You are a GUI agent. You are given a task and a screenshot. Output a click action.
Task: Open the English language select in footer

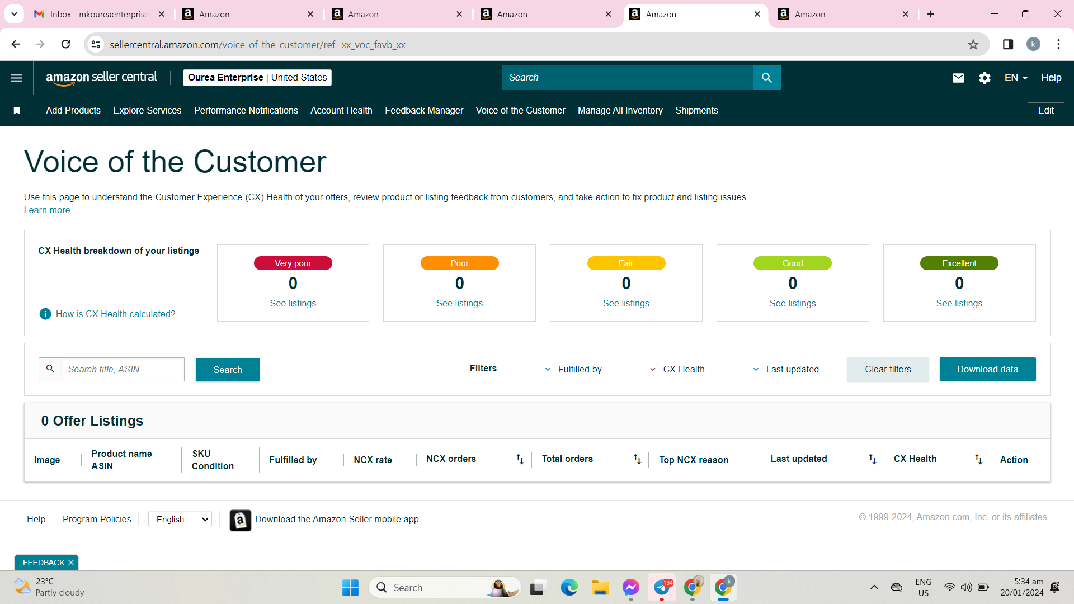(x=180, y=520)
